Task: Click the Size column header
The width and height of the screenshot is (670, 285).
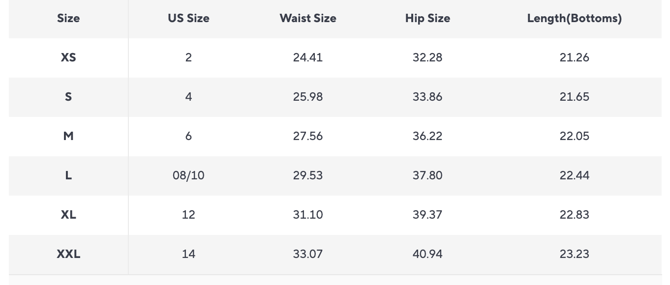Action: [68, 19]
